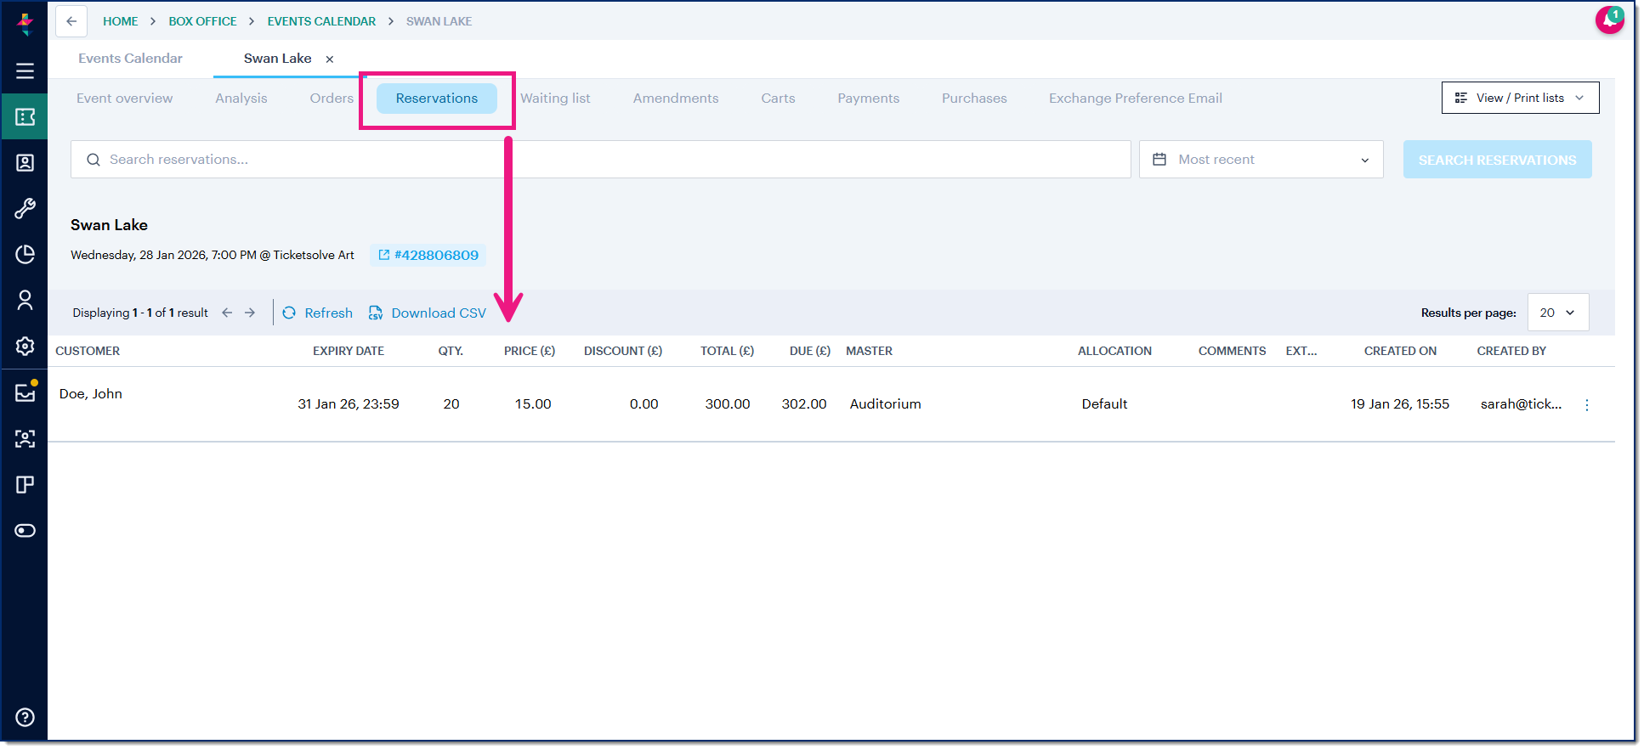The height and width of the screenshot is (750, 1644).
Task: Go to next results page arrow
Action: tap(250, 313)
